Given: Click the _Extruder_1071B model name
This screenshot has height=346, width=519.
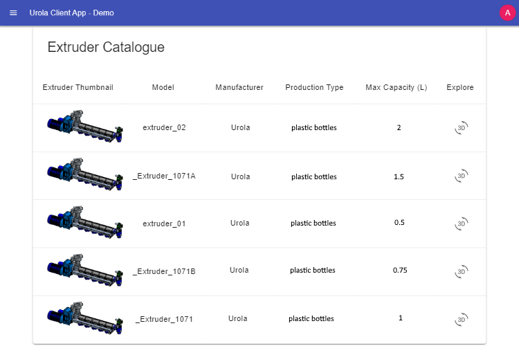Looking at the screenshot, I should [164, 271].
